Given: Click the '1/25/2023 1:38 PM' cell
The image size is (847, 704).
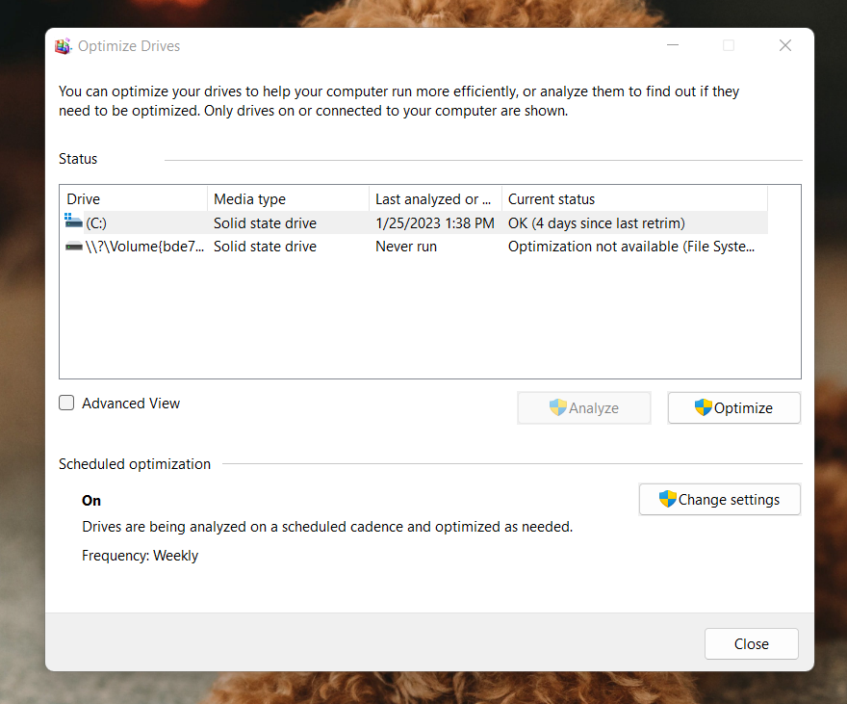Looking at the screenshot, I should click(435, 223).
